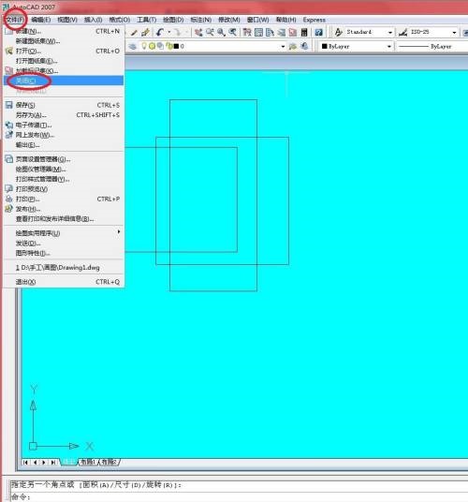
Task: Open the Layer Properties Manager icon
Action: 132,47
